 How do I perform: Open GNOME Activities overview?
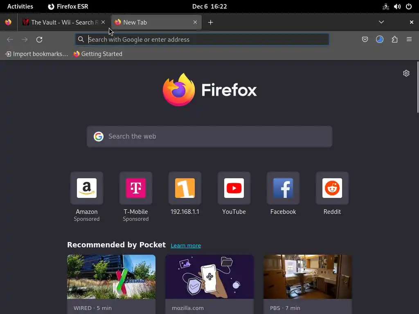[20, 7]
